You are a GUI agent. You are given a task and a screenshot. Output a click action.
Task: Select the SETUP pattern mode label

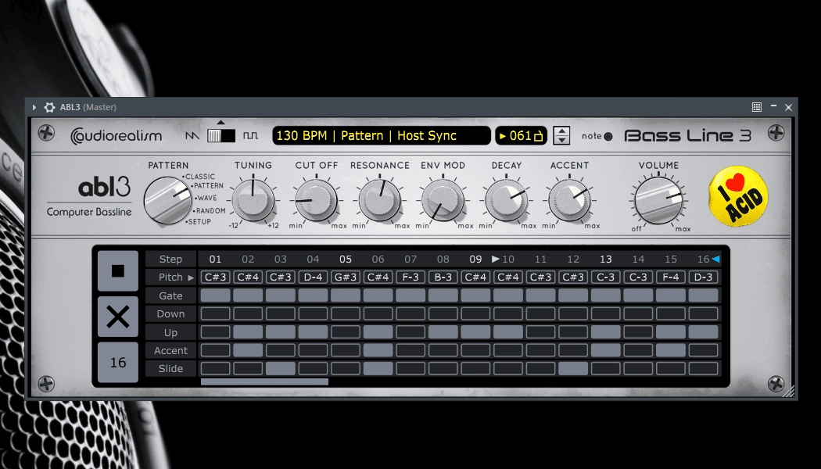199,222
